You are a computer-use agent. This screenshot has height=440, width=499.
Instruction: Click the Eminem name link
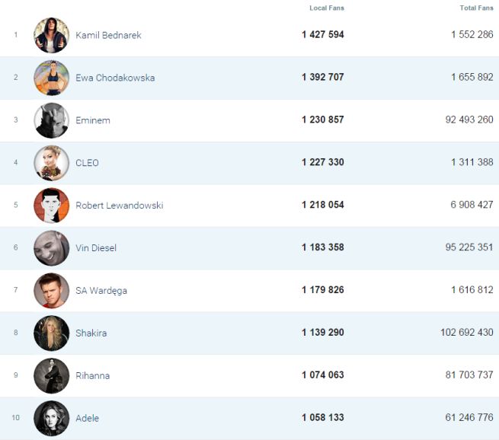[x=93, y=120]
